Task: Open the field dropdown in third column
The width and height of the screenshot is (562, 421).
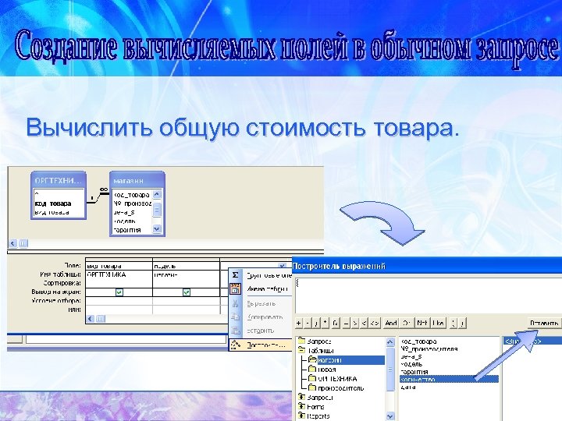Action: (282, 266)
